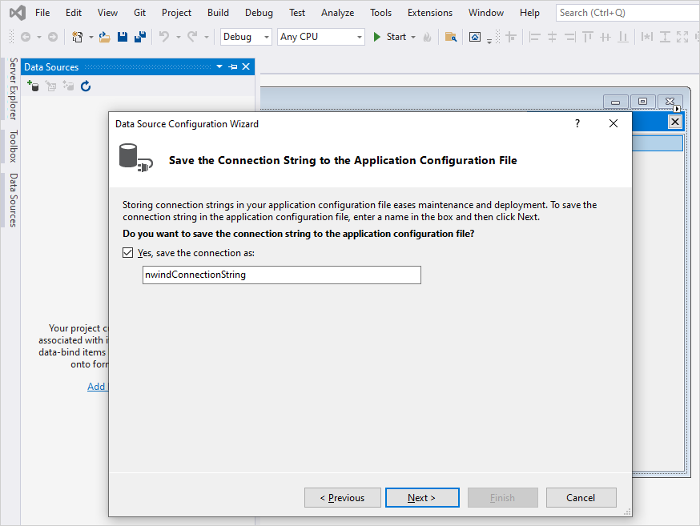Expand the Any CPU platform dropdown
The image size is (700, 526).
click(321, 37)
